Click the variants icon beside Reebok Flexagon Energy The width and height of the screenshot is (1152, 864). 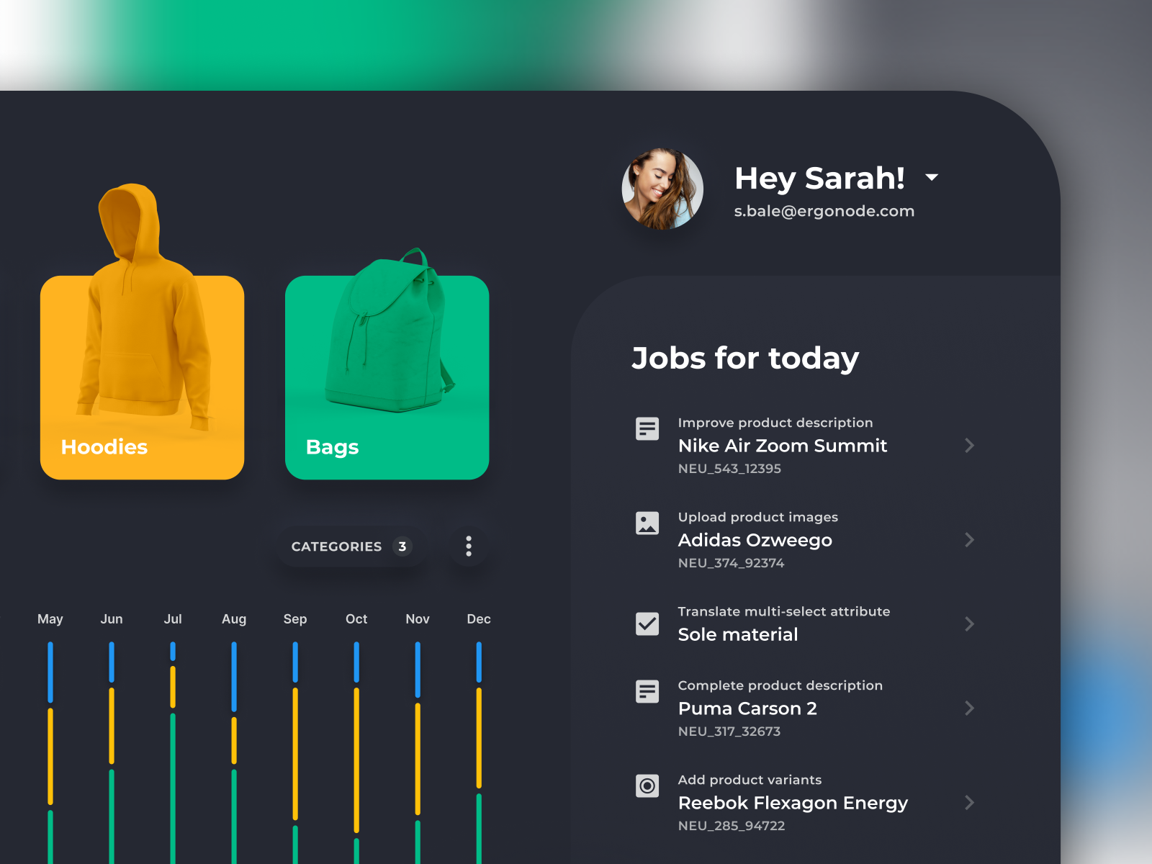pyautogui.click(x=647, y=786)
